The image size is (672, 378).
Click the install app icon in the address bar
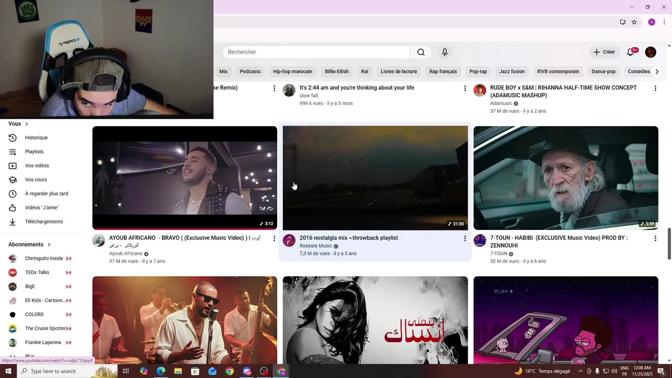point(623,22)
